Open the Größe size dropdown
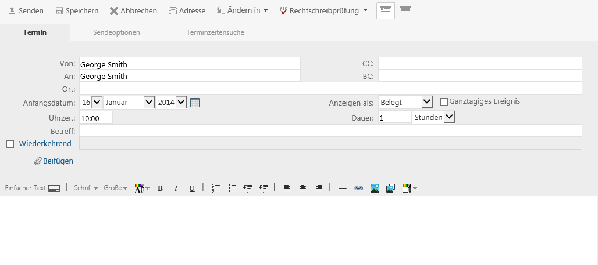Image resolution: width=598 pixels, height=265 pixels. click(x=116, y=188)
